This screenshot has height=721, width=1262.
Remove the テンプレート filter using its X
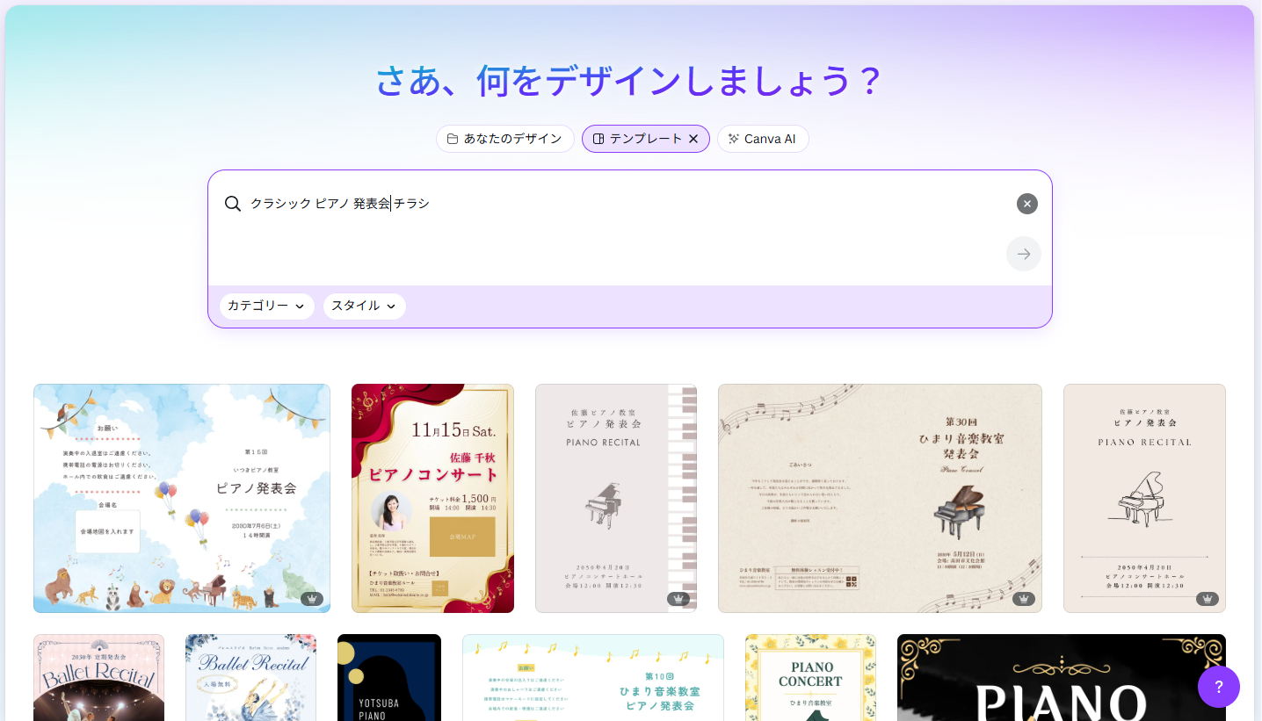pos(693,139)
